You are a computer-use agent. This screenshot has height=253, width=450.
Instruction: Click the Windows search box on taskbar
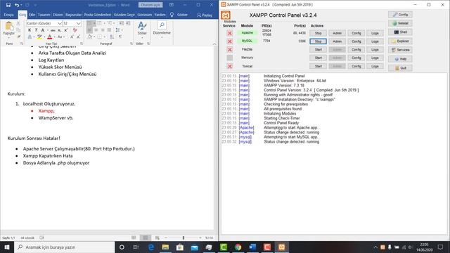pos(64,247)
